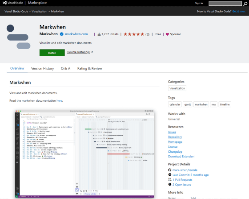Click the Sponsor heart icon

pyautogui.click(x=167, y=34)
